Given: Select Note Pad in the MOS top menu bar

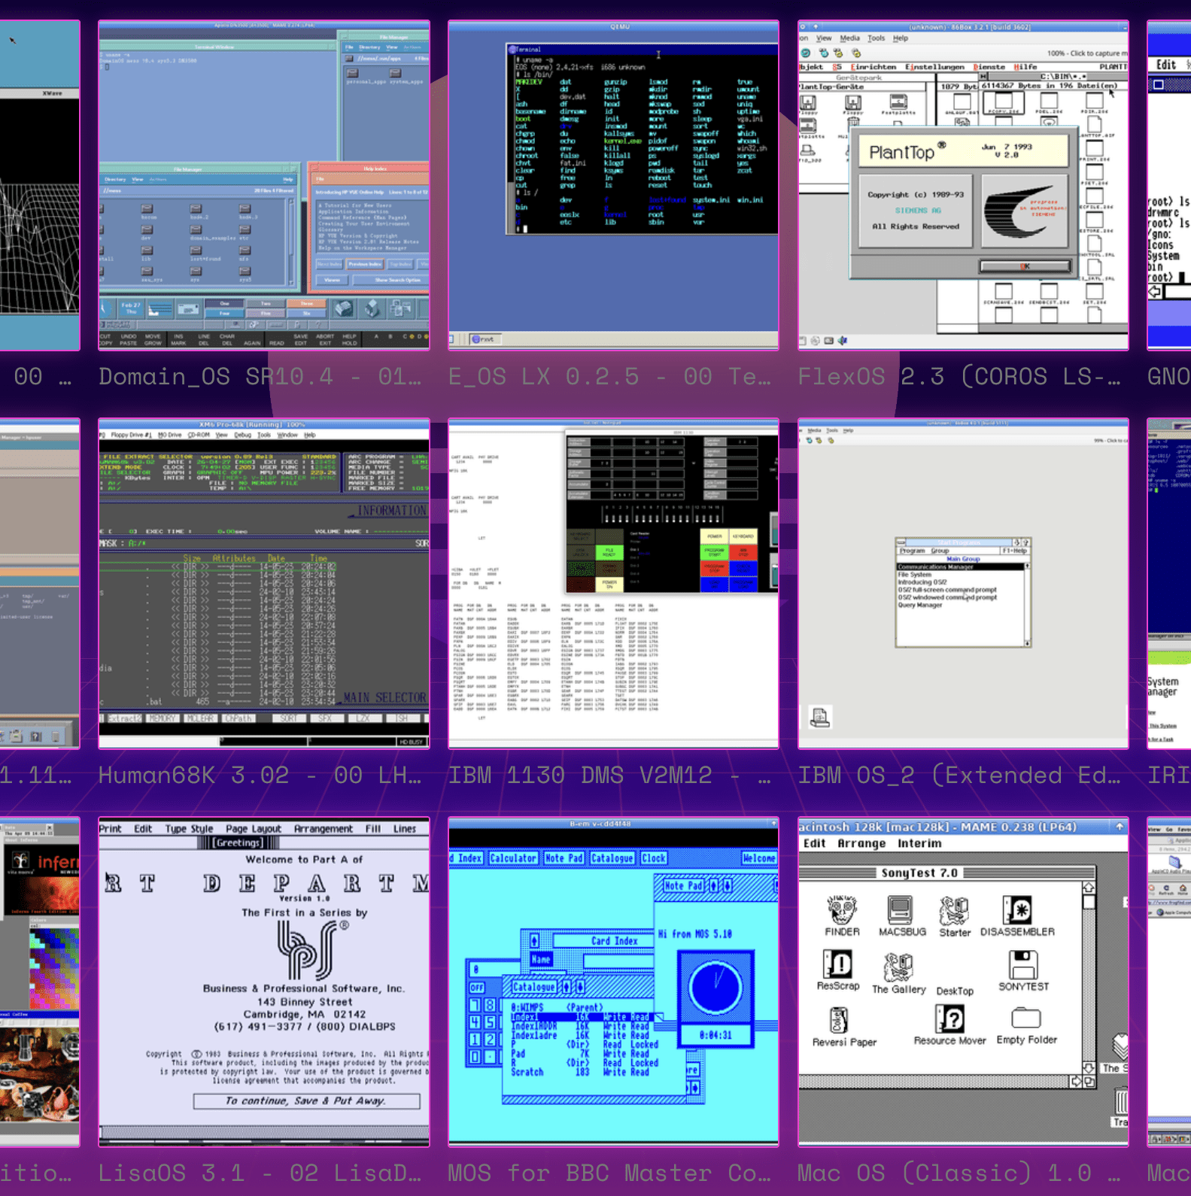Looking at the screenshot, I should tap(564, 858).
